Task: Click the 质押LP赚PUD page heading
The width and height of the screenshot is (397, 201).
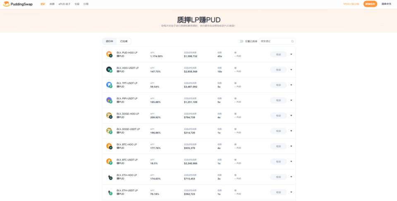Action: click(x=198, y=20)
